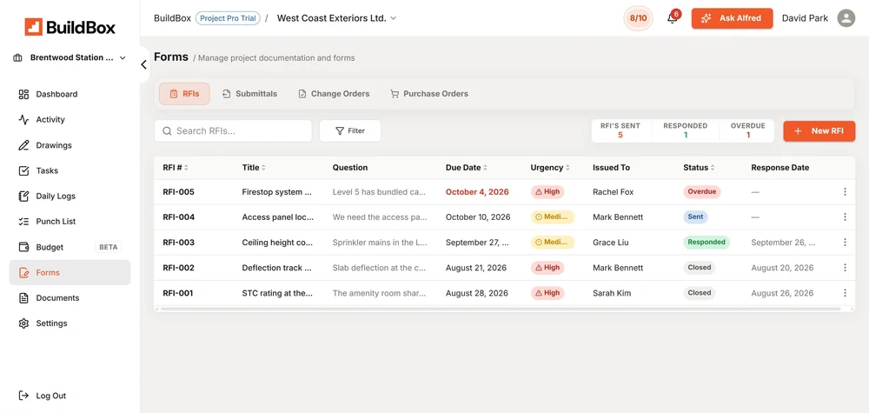
Task: Click the BuildBox breadcrumb link
Action: coord(172,18)
